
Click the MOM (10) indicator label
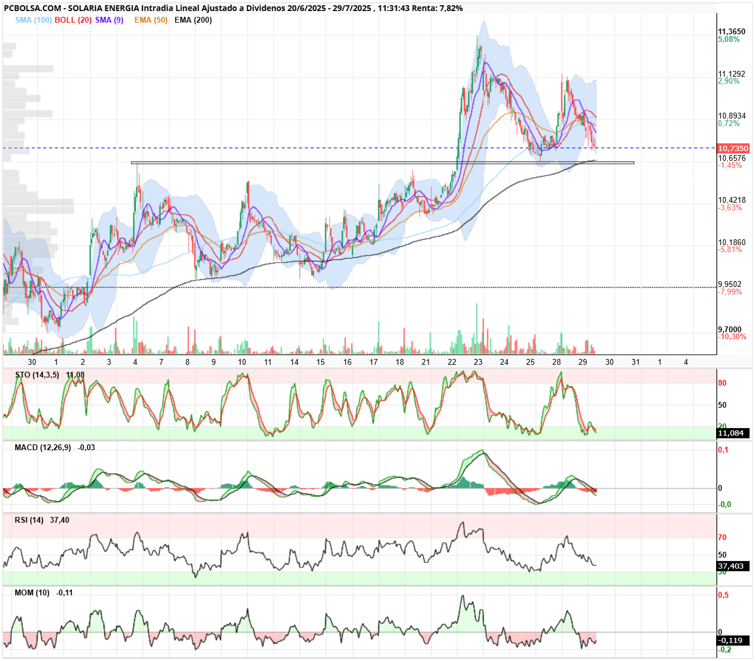[x=32, y=592]
